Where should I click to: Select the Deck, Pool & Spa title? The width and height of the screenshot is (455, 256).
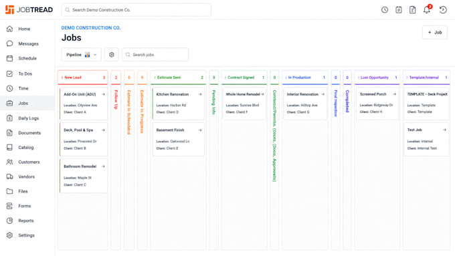(78, 130)
